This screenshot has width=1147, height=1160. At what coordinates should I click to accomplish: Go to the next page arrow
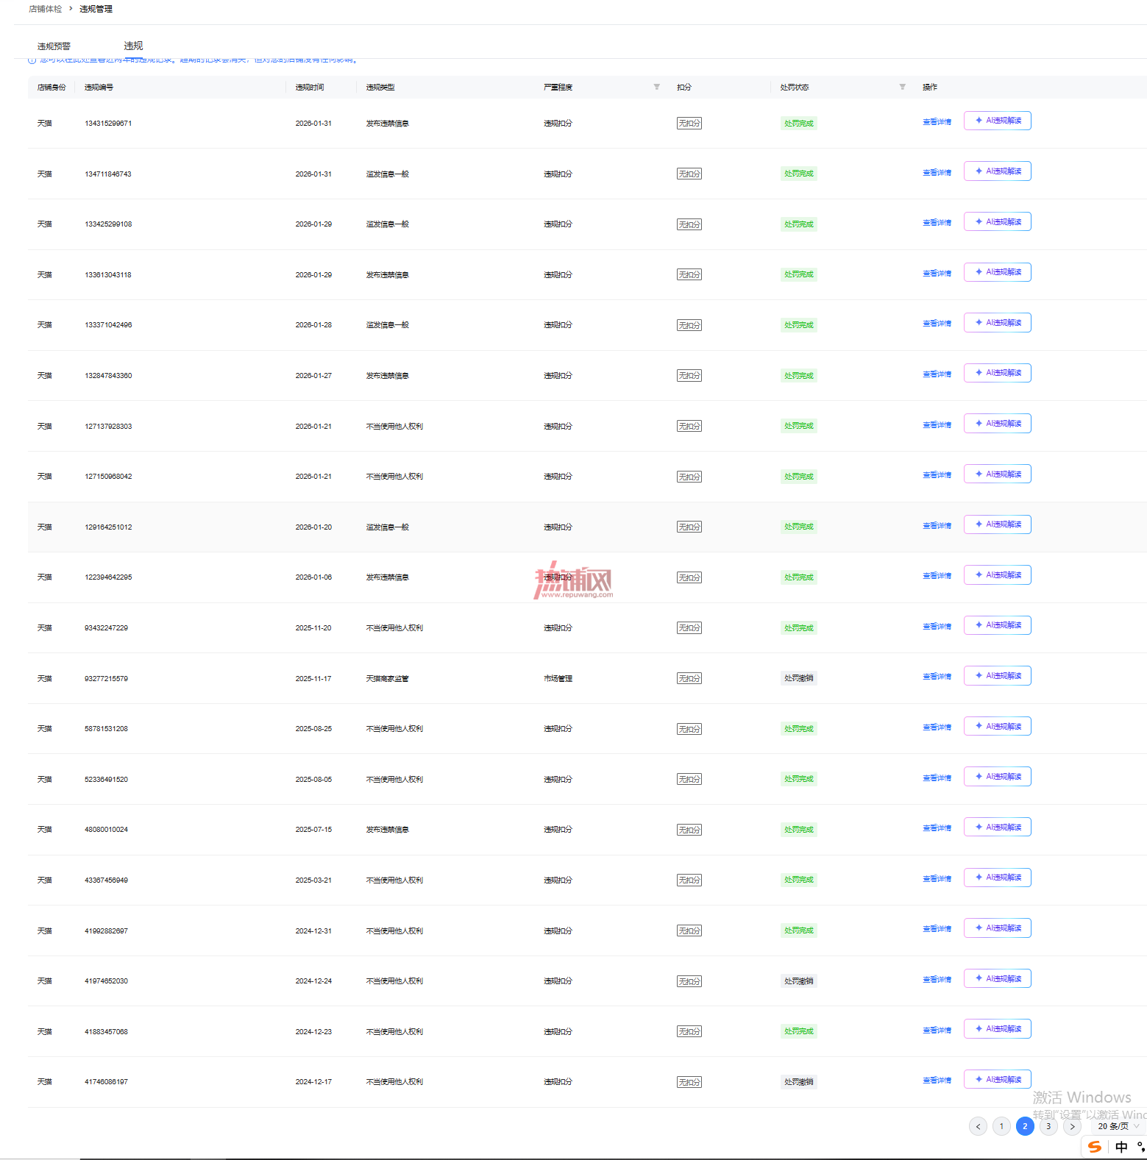pyautogui.click(x=1072, y=1126)
